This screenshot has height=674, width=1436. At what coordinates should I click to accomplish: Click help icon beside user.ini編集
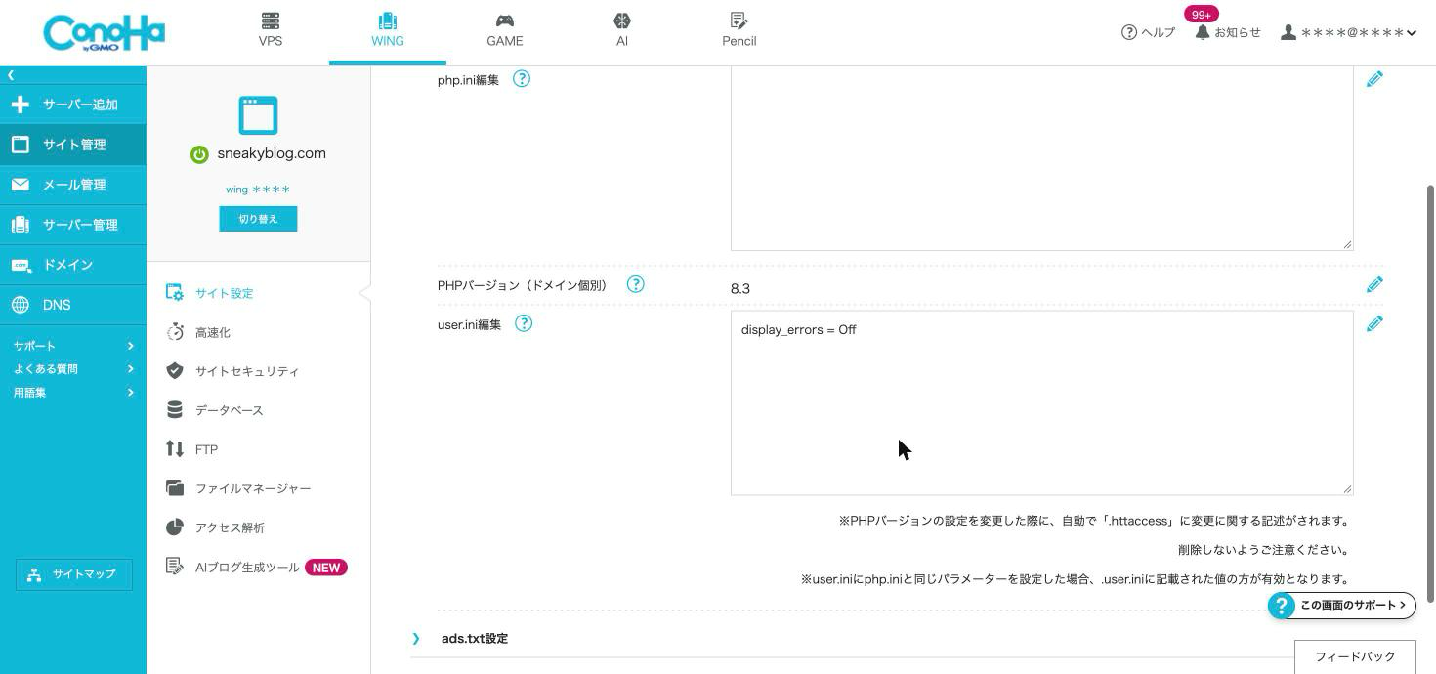(x=524, y=323)
